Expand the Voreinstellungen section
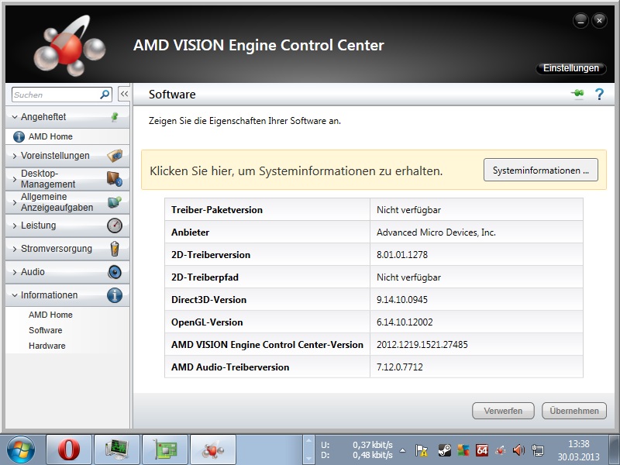Image resolution: width=620 pixels, height=465 pixels. (x=15, y=156)
